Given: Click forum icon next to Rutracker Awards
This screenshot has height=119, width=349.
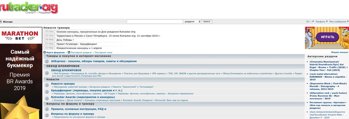Looking at the screenshot, I should pos(47,98).
